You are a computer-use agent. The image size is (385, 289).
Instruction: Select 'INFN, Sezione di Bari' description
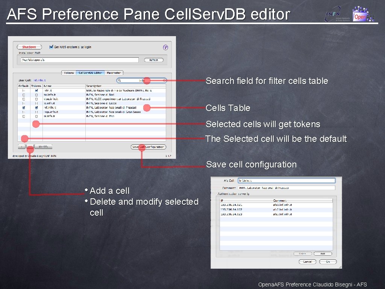(x=100, y=95)
